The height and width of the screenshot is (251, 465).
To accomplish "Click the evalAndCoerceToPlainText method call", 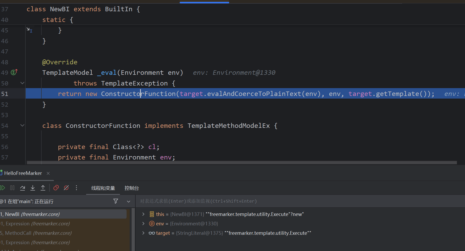I will coord(254,94).
